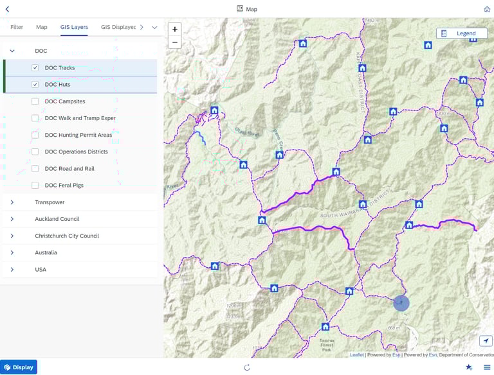
Task: Uncheck the DOC Tracks layer
Action: pos(35,67)
